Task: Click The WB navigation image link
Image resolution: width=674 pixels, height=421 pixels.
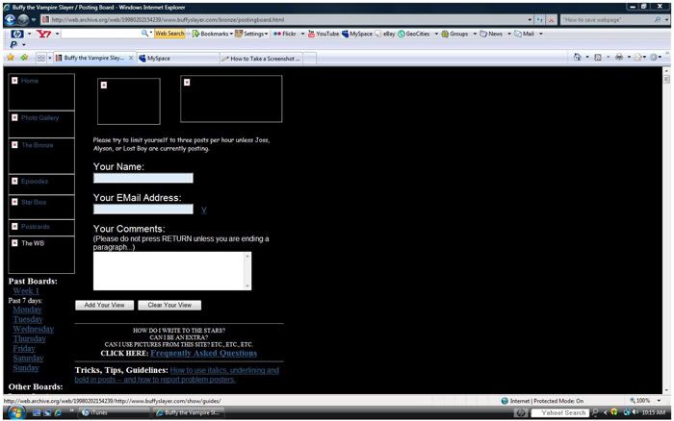Action: [x=41, y=255]
